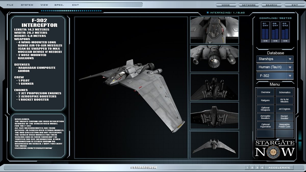This screenshot has height=172, width=306.
Task: Click the 1 ROCKET BOOSTER line
Action: [32, 100]
